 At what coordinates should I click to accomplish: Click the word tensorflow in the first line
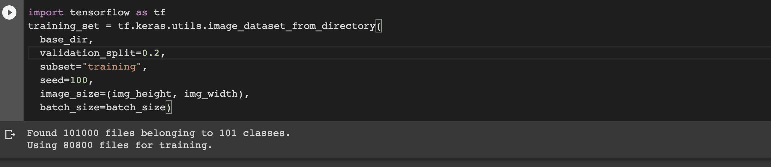[x=100, y=12]
